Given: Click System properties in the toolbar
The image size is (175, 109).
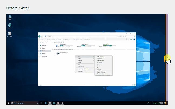Looking at the screenshot, I should click(51, 39).
